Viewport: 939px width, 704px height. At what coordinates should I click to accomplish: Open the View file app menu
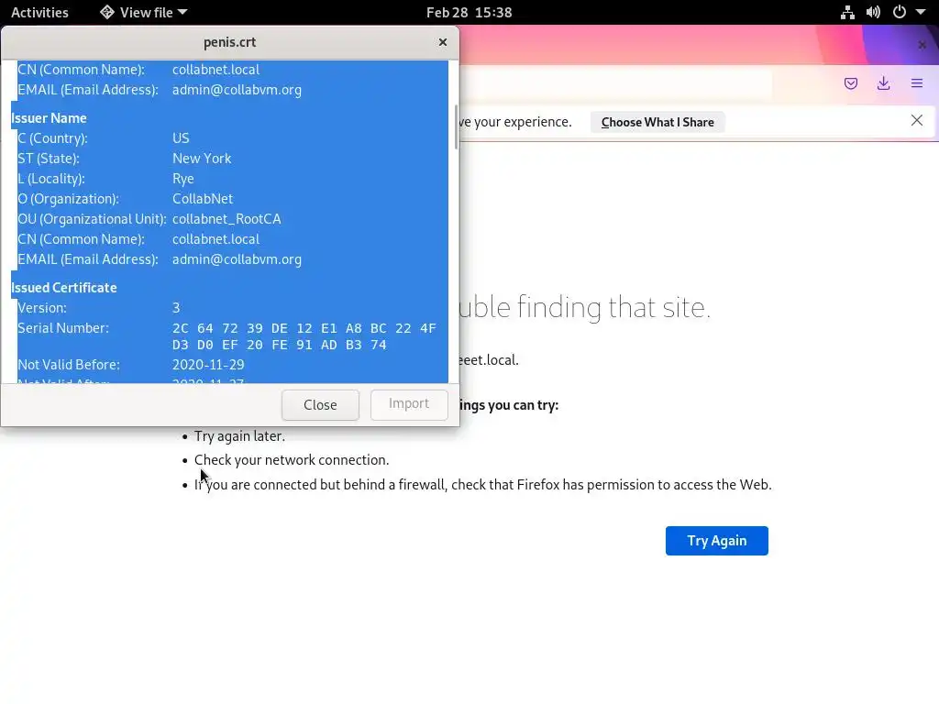pyautogui.click(x=144, y=12)
